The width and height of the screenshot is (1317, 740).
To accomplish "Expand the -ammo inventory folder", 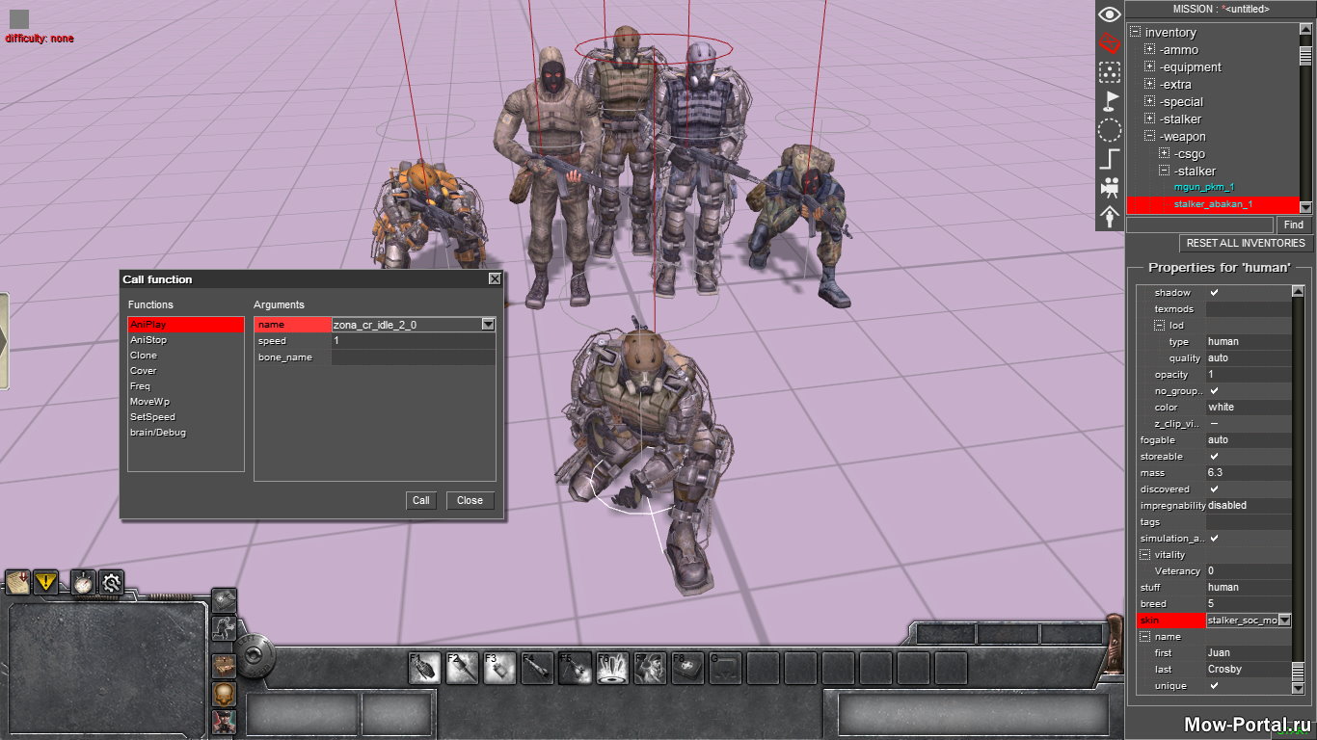I will pos(1149,50).
